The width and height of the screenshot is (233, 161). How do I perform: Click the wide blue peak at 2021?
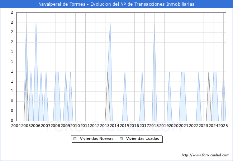coord(183,96)
